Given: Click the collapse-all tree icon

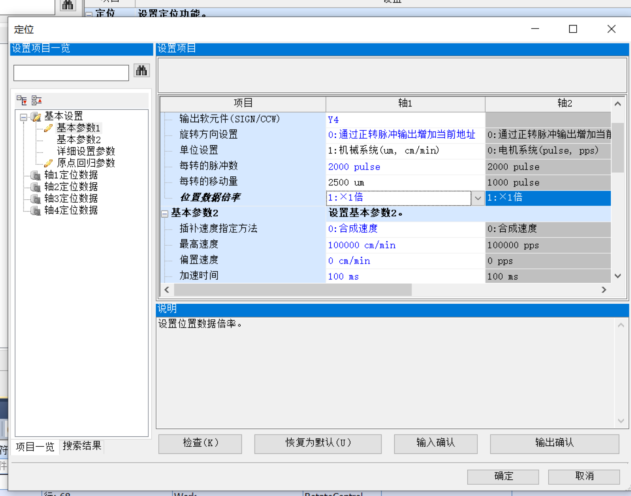Looking at the screenshot, I should [x=37, y=100].
